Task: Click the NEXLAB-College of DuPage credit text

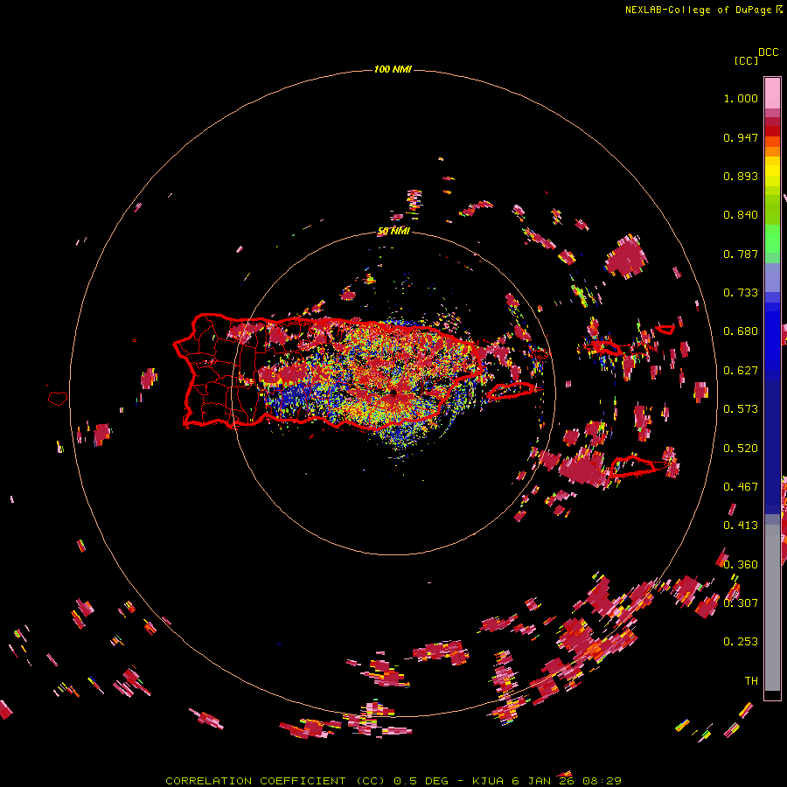Action: 703,10
